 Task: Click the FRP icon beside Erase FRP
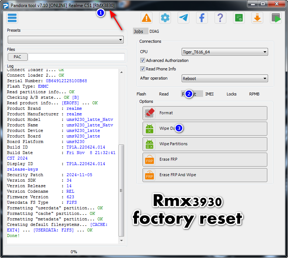pyautogui.click(x=150, y=160)
